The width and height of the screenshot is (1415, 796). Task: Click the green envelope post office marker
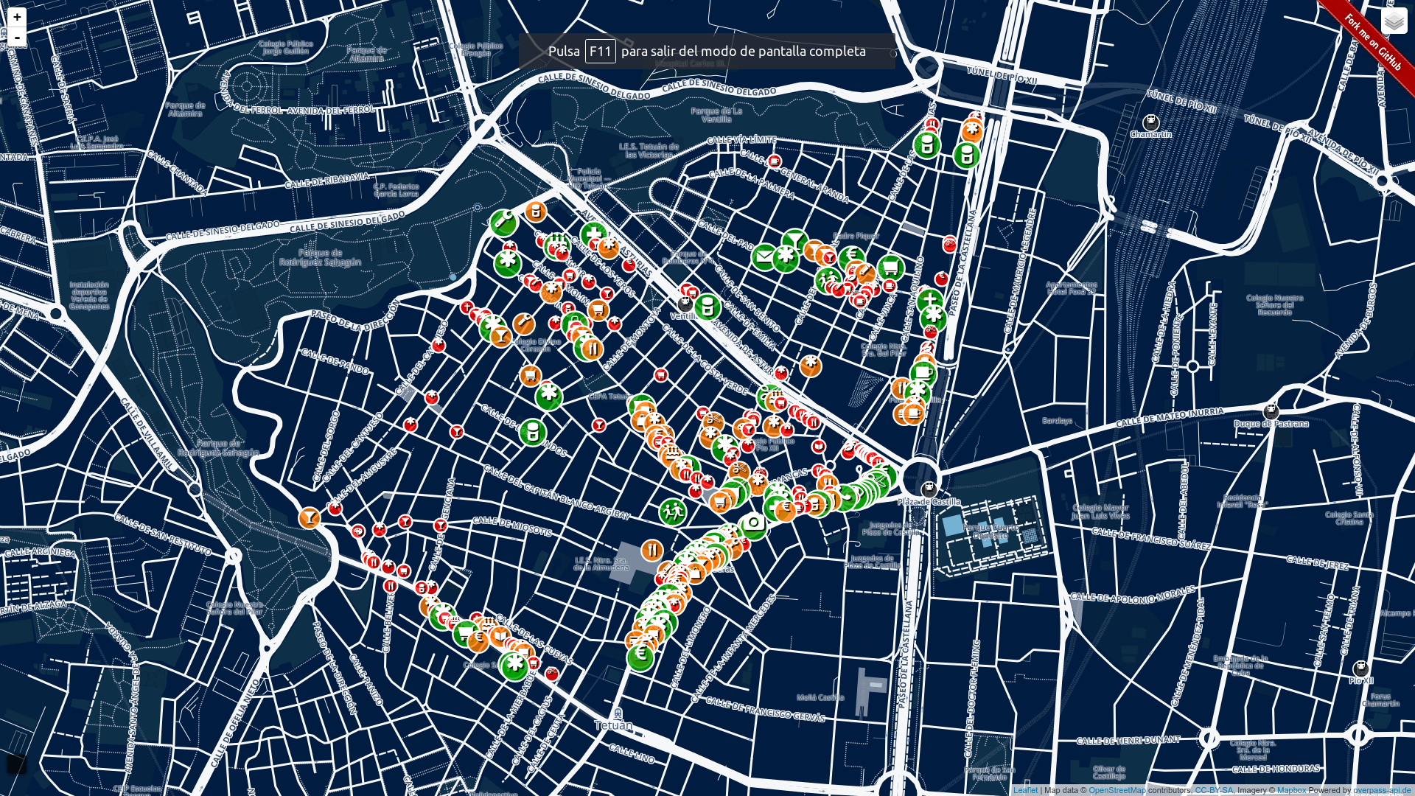click(764, 257)
